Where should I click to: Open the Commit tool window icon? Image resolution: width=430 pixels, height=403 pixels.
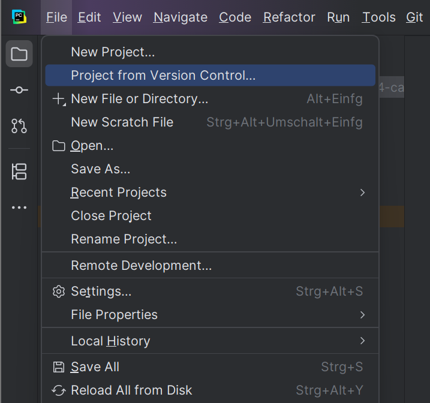click(x=19, y=90)
